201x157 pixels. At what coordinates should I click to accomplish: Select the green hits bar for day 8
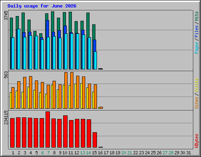click(x=53, y=22)
